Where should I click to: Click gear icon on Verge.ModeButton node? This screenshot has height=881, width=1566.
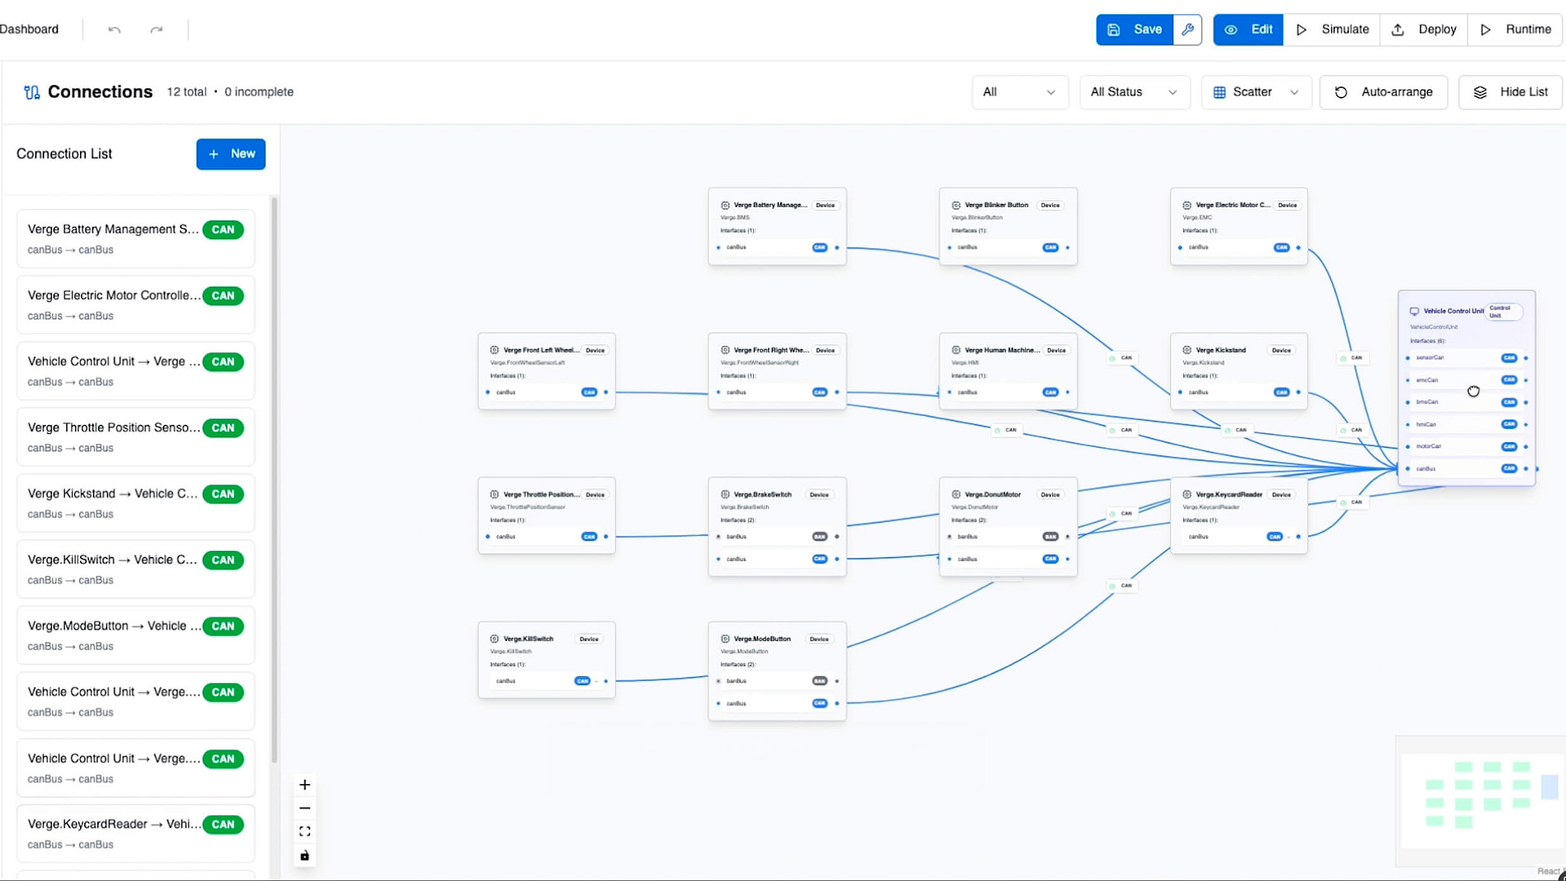click(x=725, y=639)
